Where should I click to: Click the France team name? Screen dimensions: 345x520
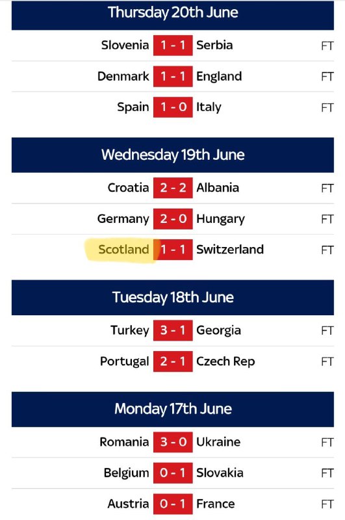pos(216,504)
